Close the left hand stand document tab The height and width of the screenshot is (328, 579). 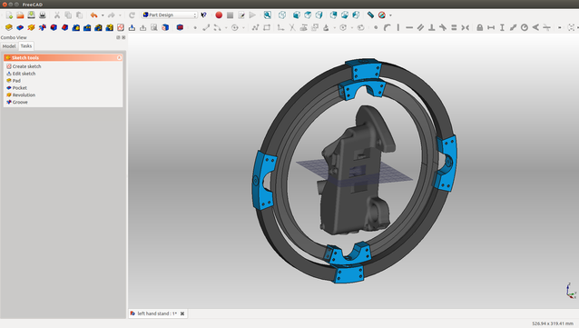(x=182, y=313)
